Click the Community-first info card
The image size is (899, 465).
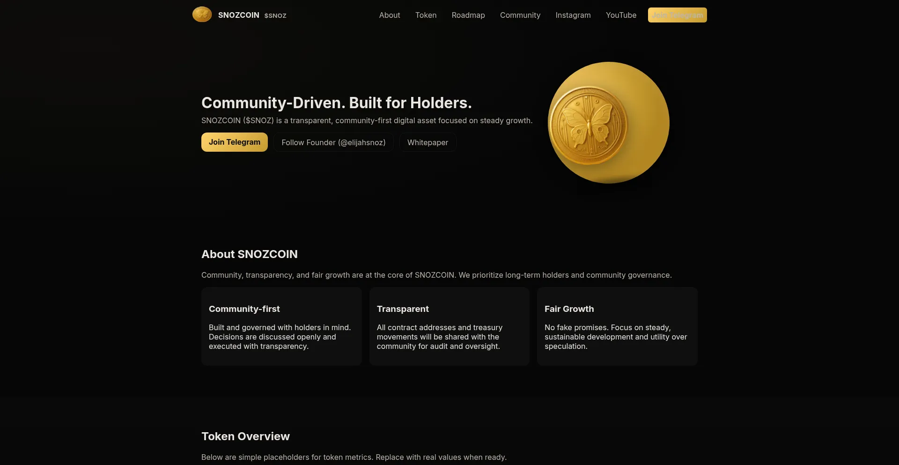[281, 326]
